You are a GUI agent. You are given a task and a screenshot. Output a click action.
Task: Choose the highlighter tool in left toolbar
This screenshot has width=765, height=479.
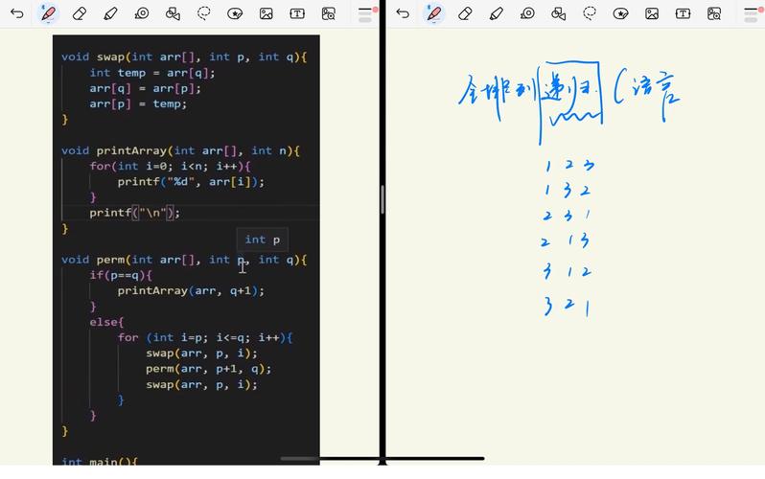click(x=110, y=13)
